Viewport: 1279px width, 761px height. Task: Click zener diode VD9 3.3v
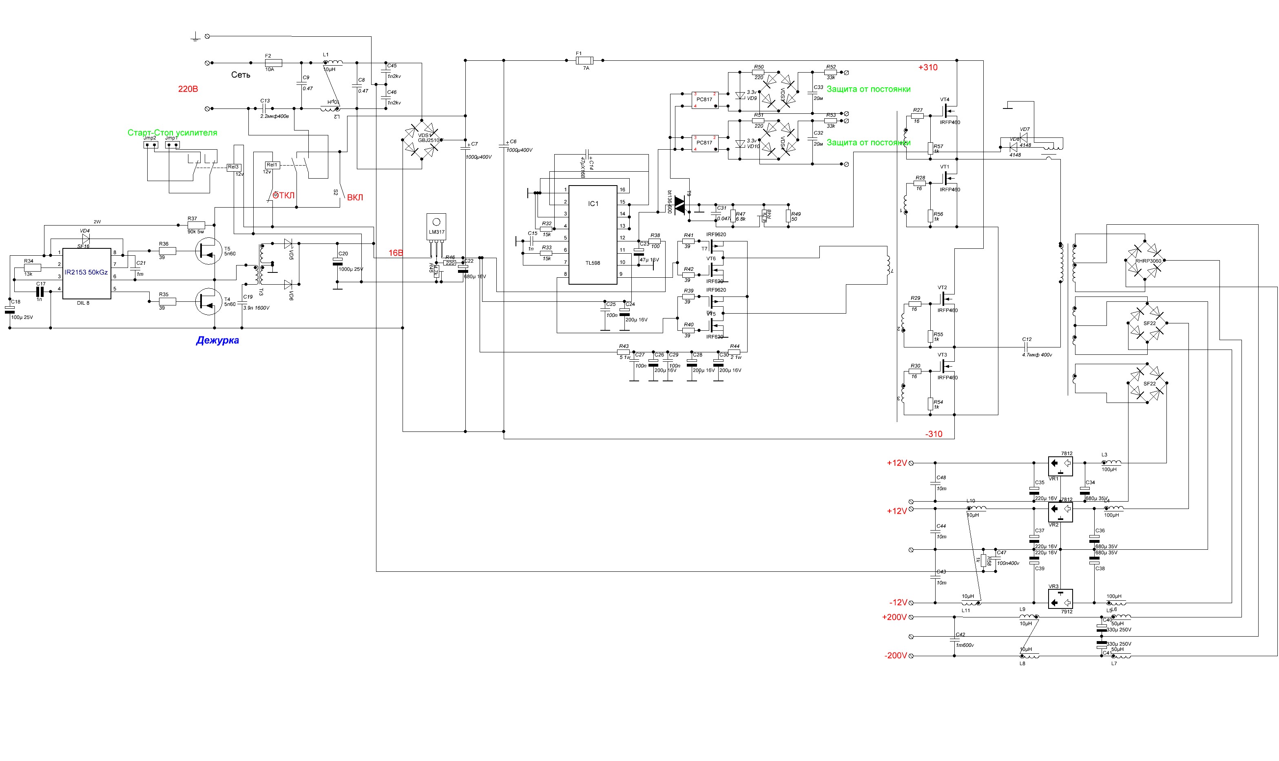point(739,95)
